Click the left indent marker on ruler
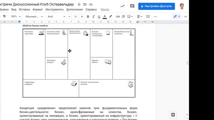 (19, 22)
